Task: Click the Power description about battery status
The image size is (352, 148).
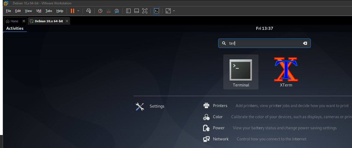Action: [x=285, y=128]
